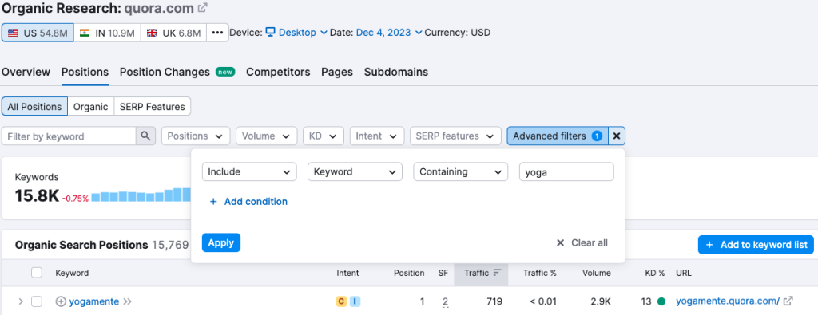Click the Traffic column sort icon
Viewport: 818px width, 315px height.
pos(497,272)
